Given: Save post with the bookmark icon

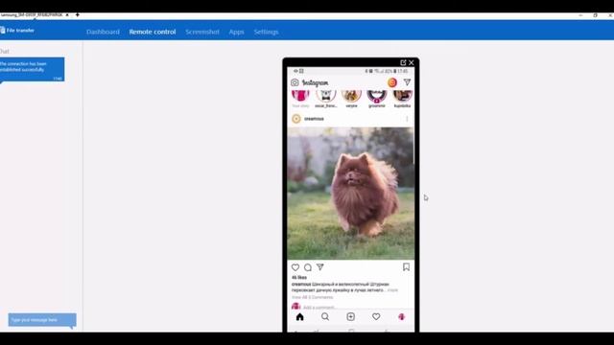Looking at the screenshot, I should click(406, 266).
